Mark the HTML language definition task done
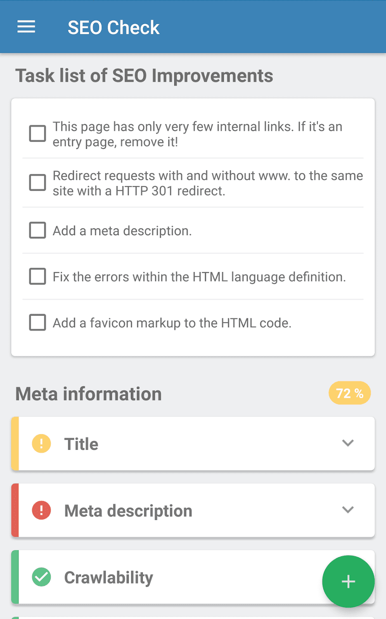The height and width of the screenshot is (619, 386). coord(38,276)
